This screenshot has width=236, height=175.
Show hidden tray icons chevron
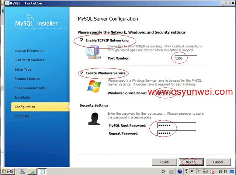192,171
